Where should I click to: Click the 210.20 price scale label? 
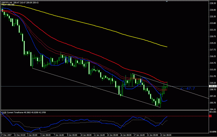point(213,83)
